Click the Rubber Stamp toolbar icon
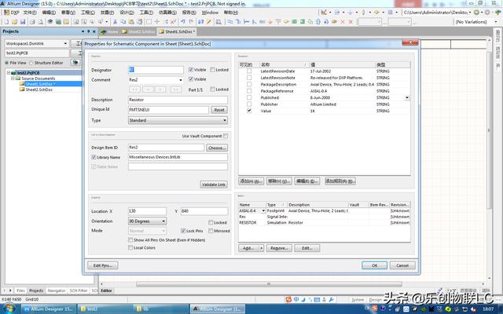The width and height of the screenshot is (503, 314). pyautogui.click(x=140, y=22)
